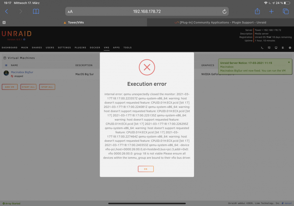Toggle the help question mark icon

290,48
